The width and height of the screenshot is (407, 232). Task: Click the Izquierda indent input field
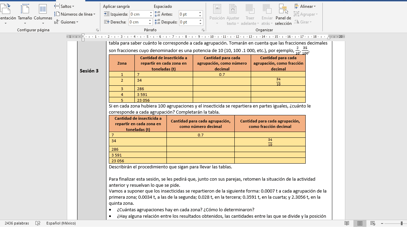pos(139,14)
